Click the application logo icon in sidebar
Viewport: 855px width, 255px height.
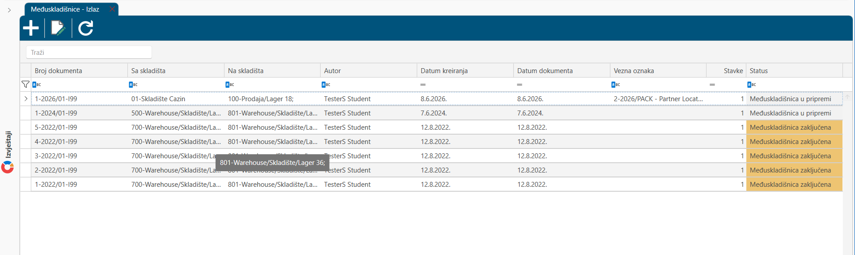pos(8,167)
